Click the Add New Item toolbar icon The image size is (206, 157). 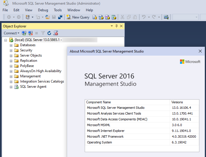coord(38,17)
